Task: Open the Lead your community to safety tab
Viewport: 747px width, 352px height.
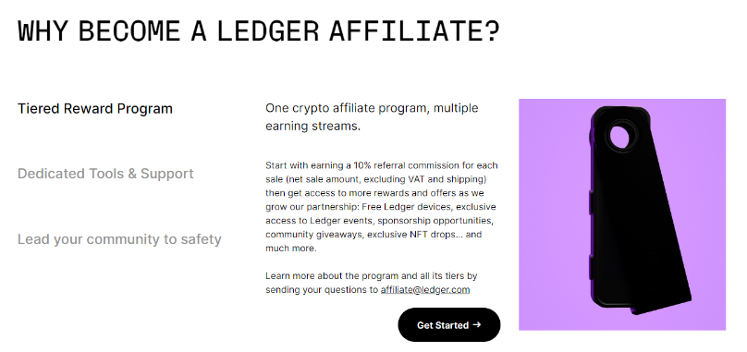Action: tap(119, 239)
